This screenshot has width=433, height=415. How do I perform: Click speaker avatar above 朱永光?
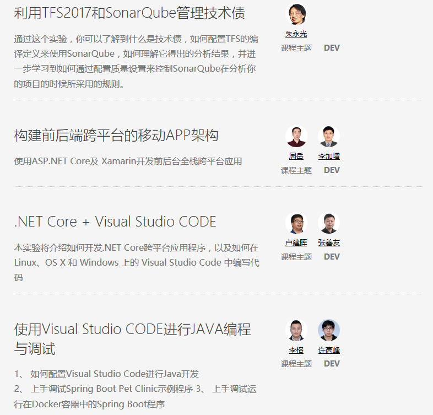296,14
